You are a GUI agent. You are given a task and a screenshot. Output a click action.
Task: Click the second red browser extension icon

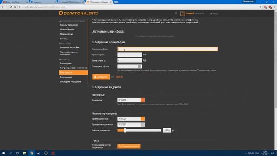(270, 7)
